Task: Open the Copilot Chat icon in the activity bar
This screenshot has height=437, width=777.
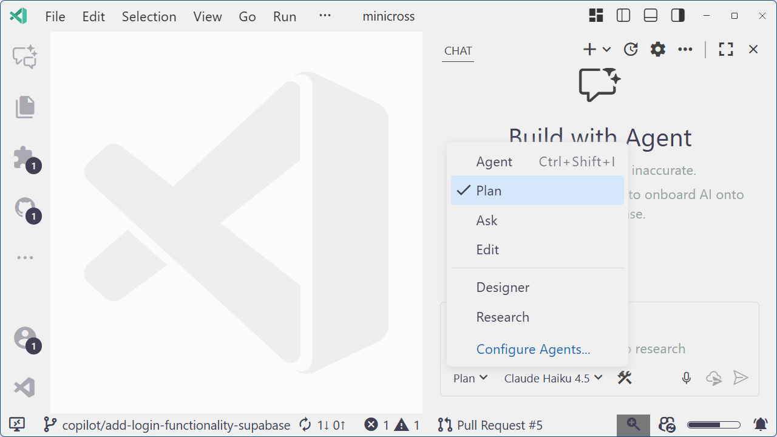Action: 25,56
